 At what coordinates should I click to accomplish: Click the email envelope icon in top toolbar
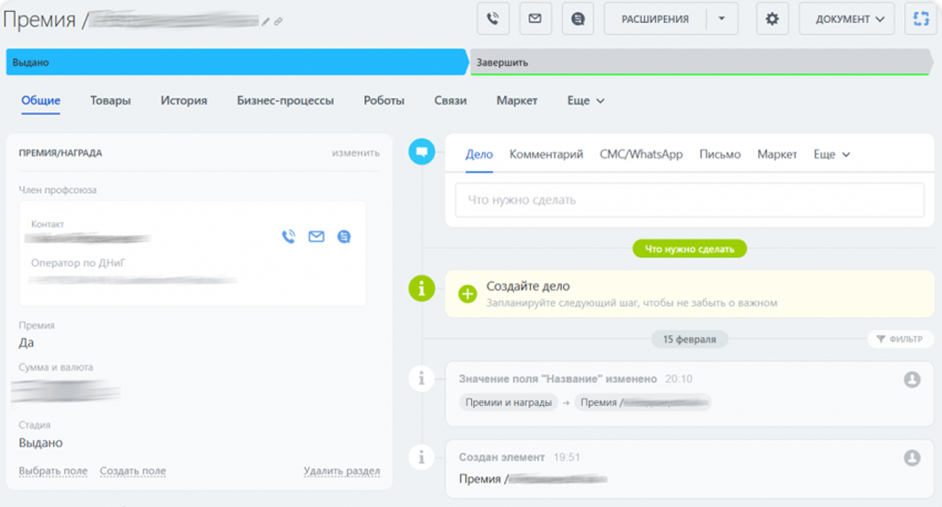coord(535,18)
